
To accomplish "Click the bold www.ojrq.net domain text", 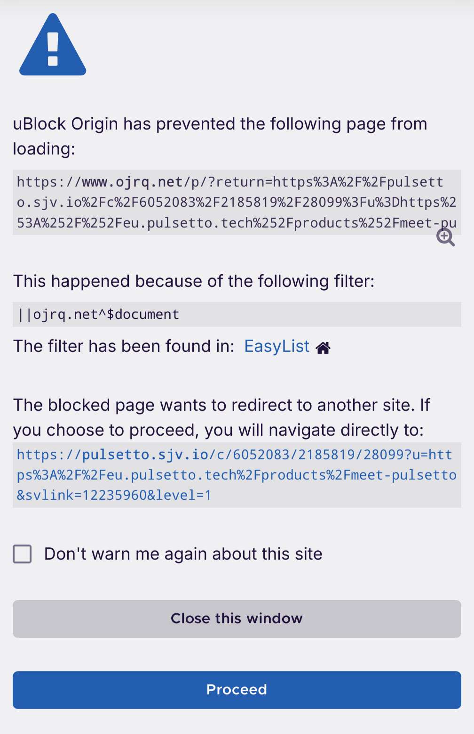I will tap(132, 182).
